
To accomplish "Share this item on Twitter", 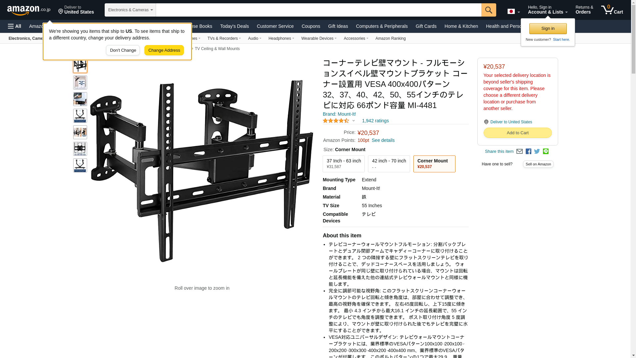I will tap(537, 151).
